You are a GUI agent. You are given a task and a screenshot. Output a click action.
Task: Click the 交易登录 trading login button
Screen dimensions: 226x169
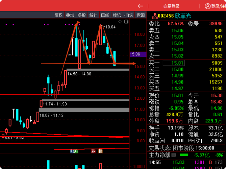pyautogui.click(x=171, y=6)
